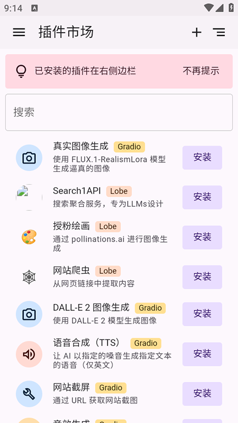238x423 pixels.
Task: Install the 网站爬虫 plugin
Action: 202,277
